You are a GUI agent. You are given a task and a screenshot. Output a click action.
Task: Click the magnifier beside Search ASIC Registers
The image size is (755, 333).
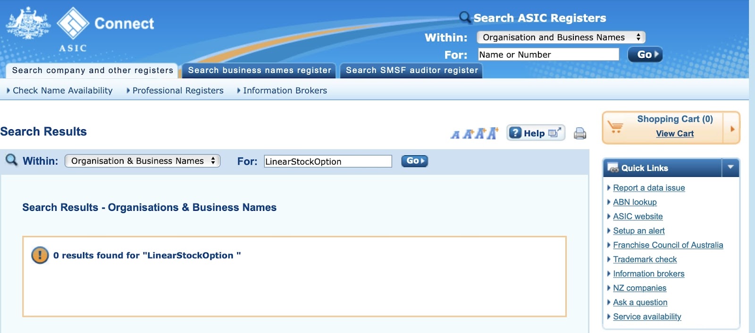pyautogui.click(x=465, y=17)
